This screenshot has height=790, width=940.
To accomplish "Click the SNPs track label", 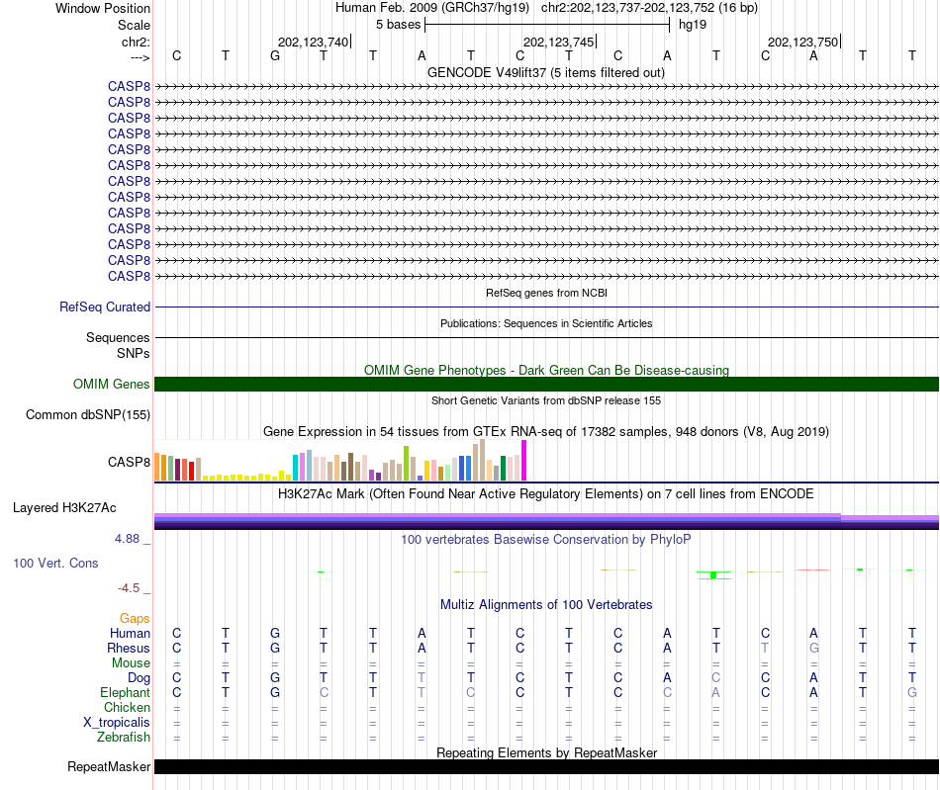I will [x=134, y=353].
